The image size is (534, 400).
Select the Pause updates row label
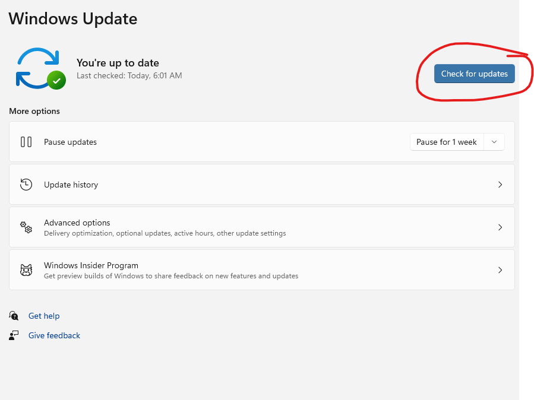pyautogui.click(x=70, y=142)
